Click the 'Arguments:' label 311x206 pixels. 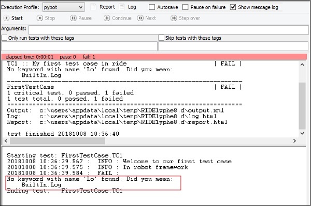tap(13, 28)
